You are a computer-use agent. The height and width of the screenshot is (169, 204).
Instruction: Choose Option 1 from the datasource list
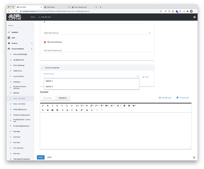49,81
